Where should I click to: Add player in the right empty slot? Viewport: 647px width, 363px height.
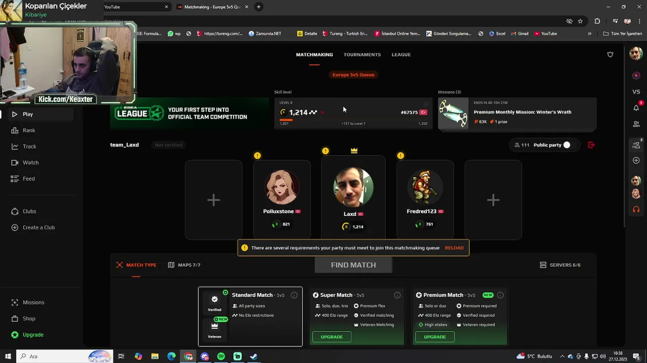pyautogui.click(x=493, y=200)
